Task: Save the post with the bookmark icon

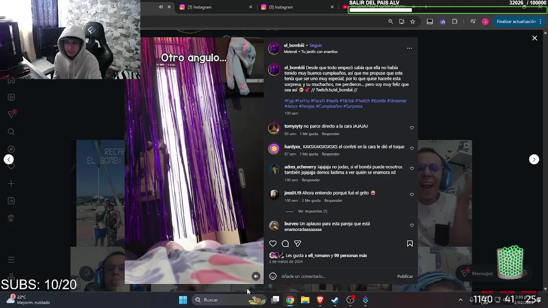Action: (x=410, y=243)
